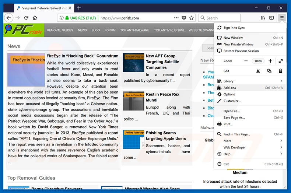This screenshot has width=291, height=193.
Task: Save page to Pocket icon
Action: click(x=184, y=18)
